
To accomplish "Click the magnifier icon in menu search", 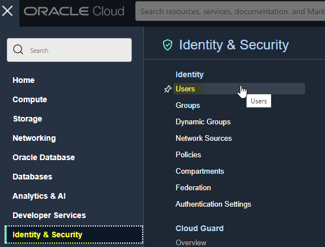I will tap(18, 50).
